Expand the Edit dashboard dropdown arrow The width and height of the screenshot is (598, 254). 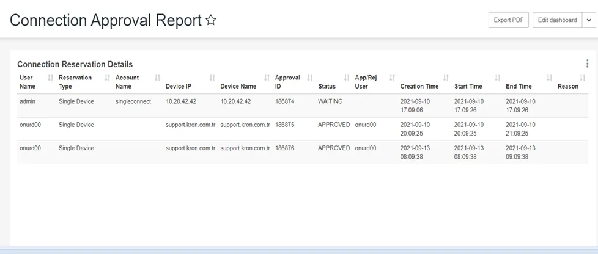click(x=588, y=20)
